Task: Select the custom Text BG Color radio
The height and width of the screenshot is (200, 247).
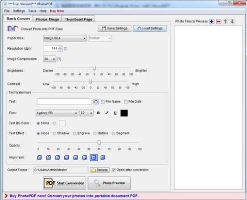Action: (x=54, y=123)
